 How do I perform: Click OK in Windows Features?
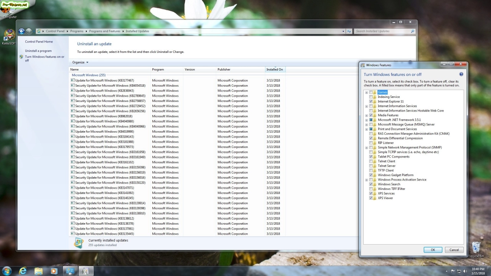(x=433, y=250)
